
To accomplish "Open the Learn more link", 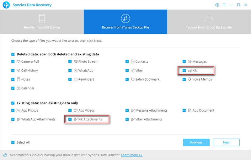I will pyautogui.click(x=132, y=155).
